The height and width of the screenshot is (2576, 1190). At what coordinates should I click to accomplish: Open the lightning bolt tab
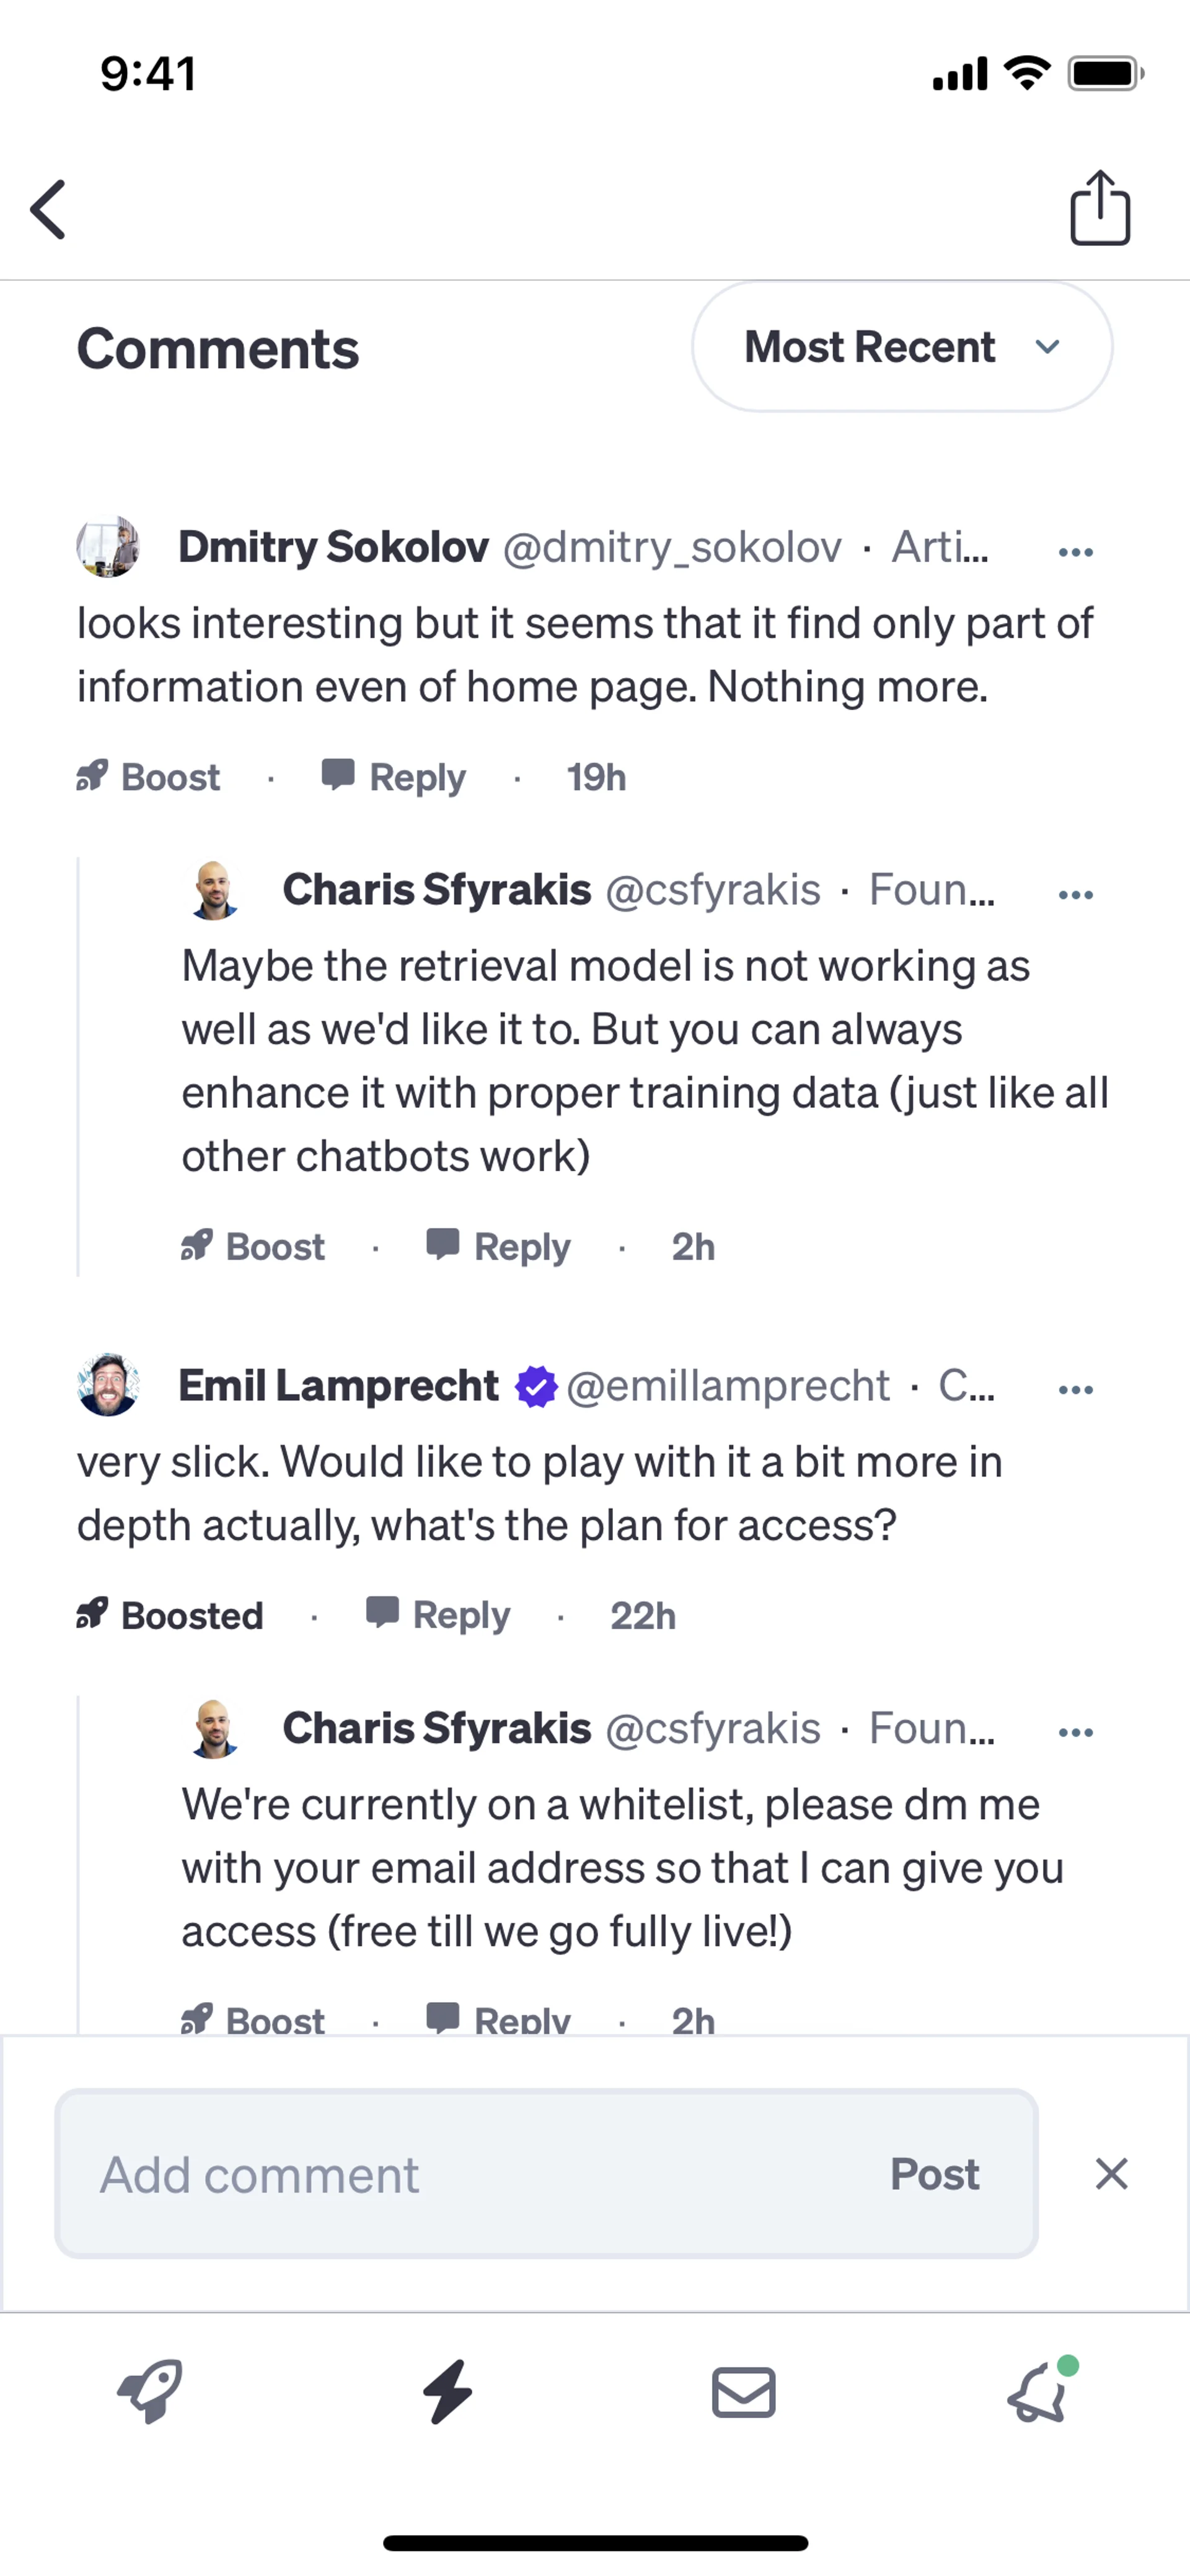[x=447, y=2392]
